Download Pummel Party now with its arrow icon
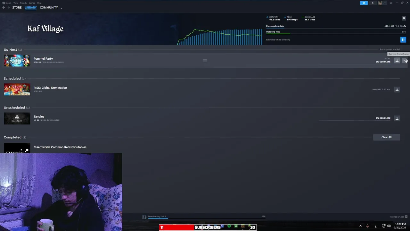The image size is (410, 231). pyautogui.click(x=397, y=61)
